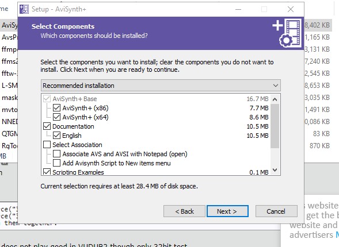Click the 7.7 MB size value
The height and width of the screenshot is (247, 339).
(259, 108)
